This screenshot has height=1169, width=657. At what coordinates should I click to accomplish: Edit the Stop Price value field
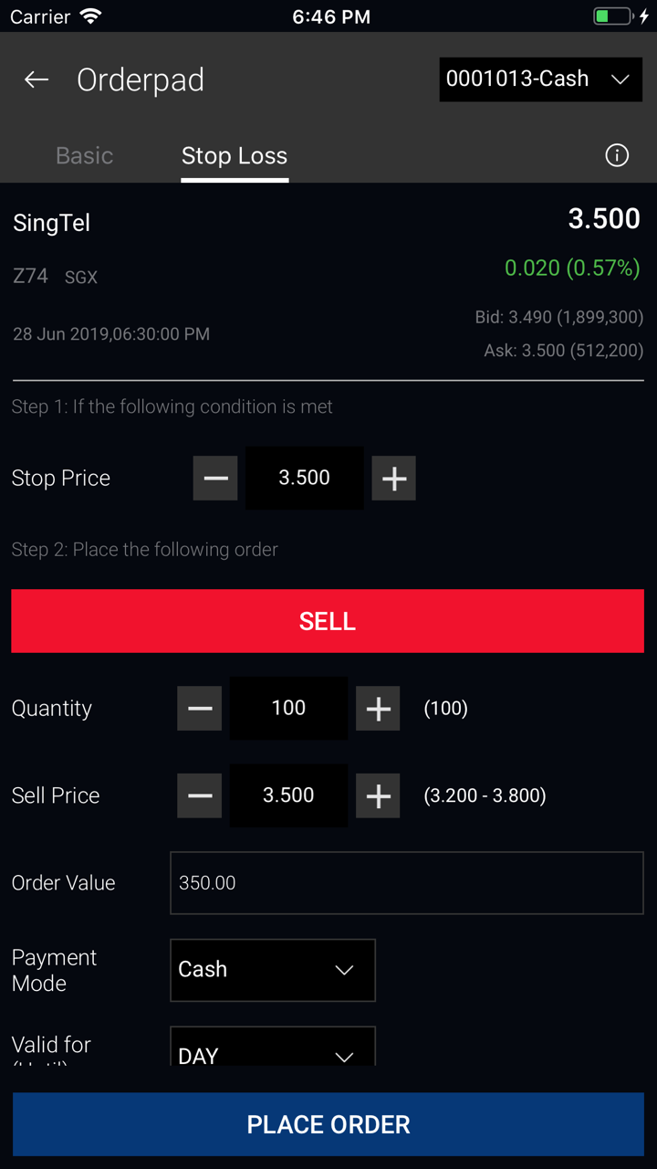(305, 479)
